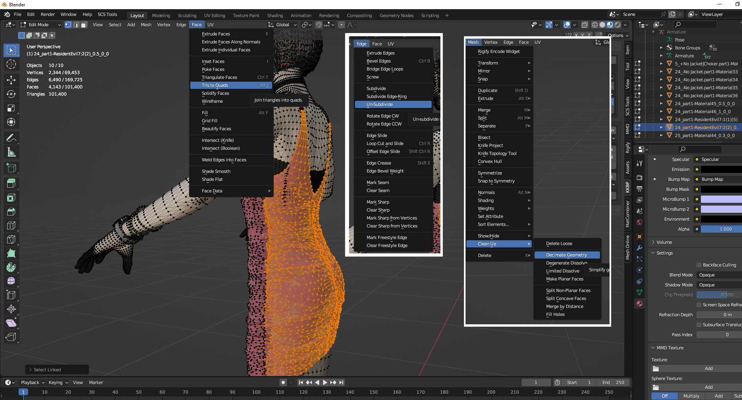Select 25_part1-Material44 object in outliner

(x=705, y=135)
